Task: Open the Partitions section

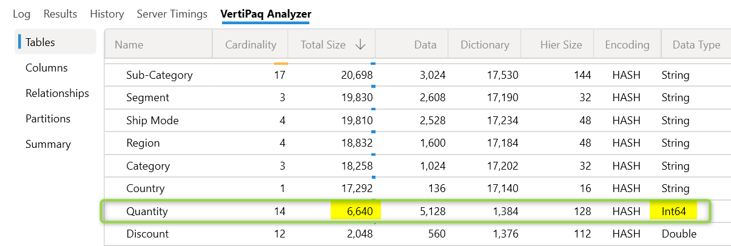Action: tap(48, 119)
